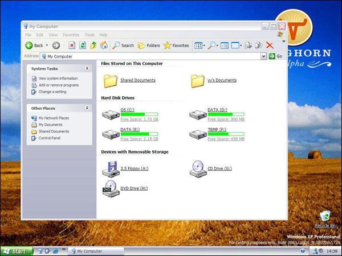
Task: Click Add or remove programs link
Action: tap(59, 85)
